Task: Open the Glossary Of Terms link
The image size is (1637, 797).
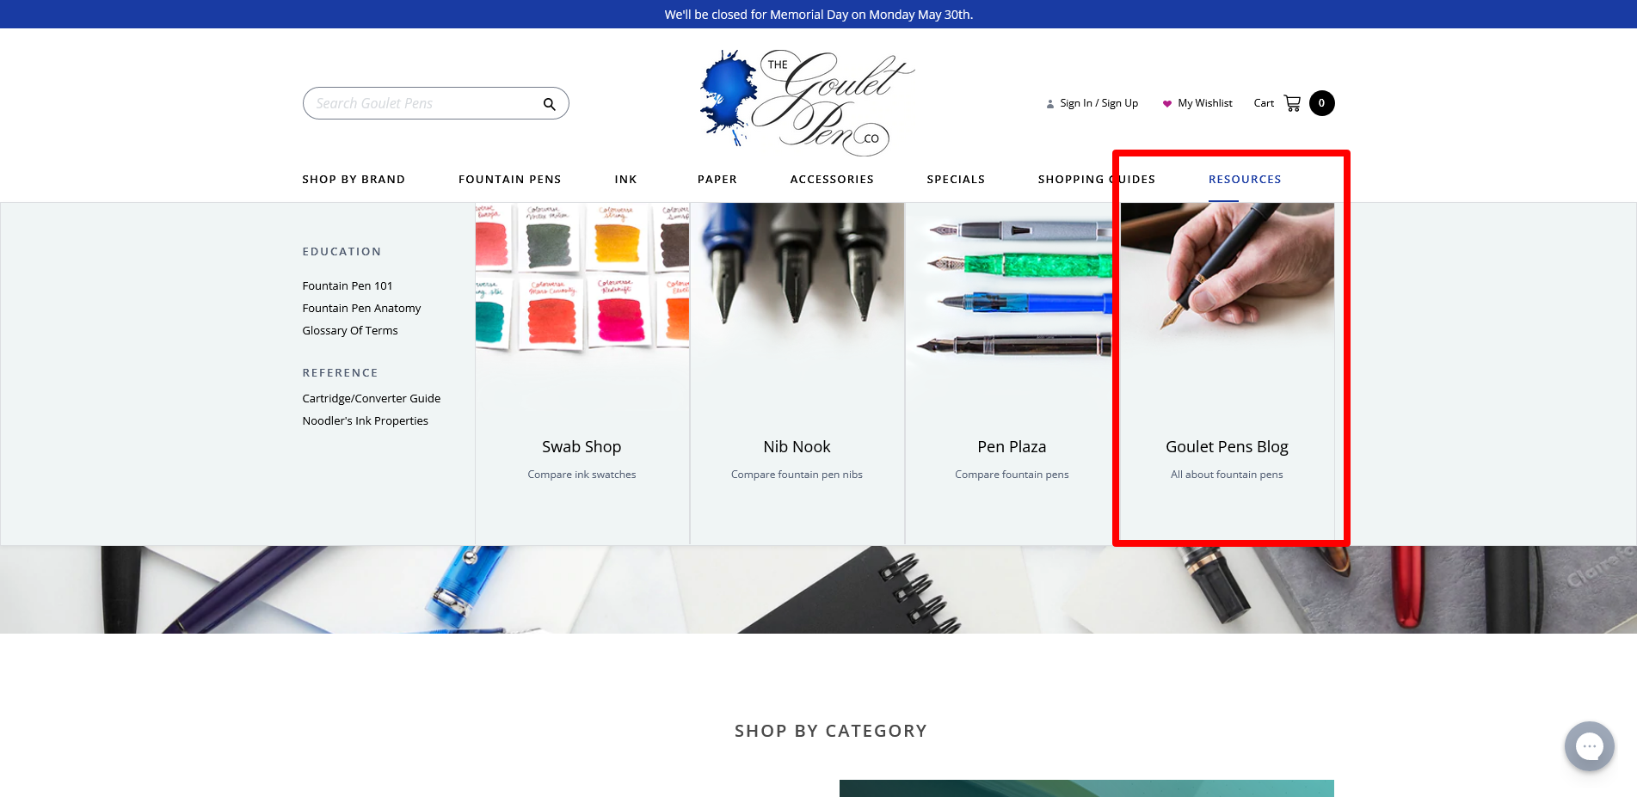Action: coord(350,331)
